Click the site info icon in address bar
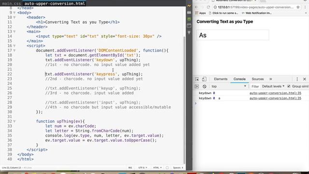Viewport: 309px width, 174px height. 215,7
